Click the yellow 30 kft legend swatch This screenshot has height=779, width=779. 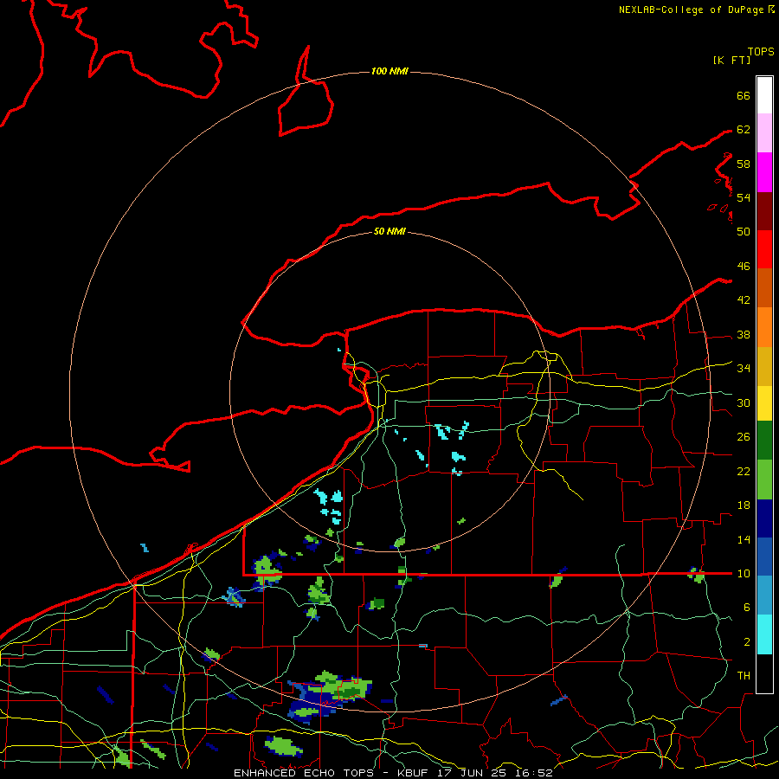pos(764,403)
